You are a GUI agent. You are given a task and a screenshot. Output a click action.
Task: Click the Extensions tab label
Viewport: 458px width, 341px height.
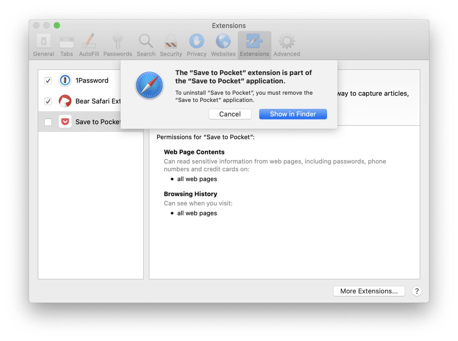click(255, 54)
